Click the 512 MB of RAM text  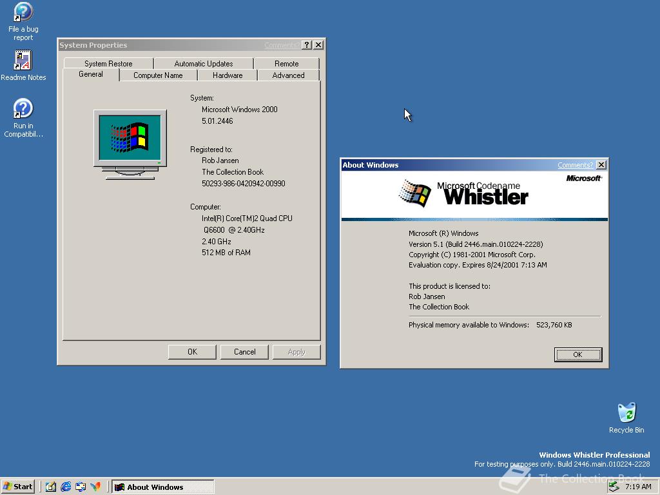point(226,253)
